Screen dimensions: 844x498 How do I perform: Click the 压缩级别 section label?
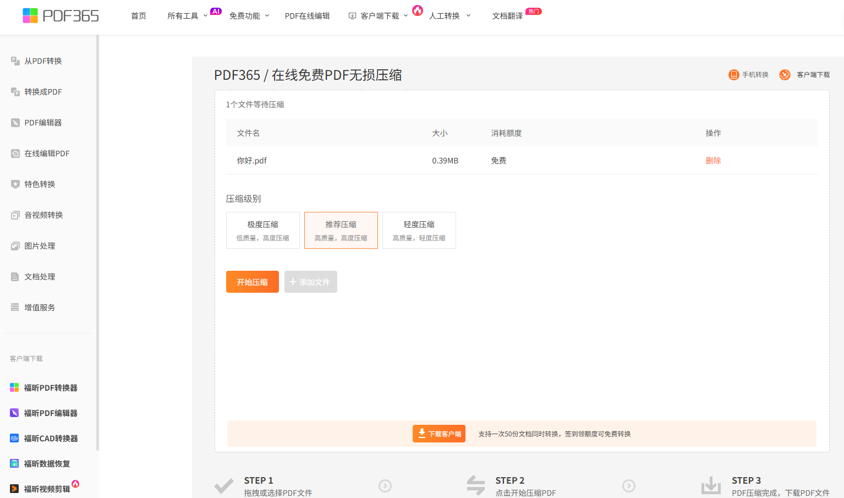243,199
